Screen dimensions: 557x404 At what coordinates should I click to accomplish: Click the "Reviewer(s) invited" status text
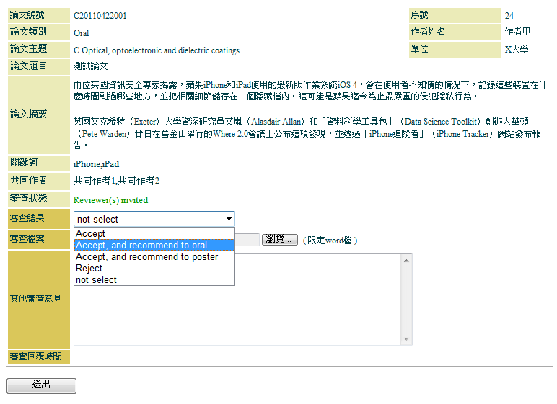110,199
